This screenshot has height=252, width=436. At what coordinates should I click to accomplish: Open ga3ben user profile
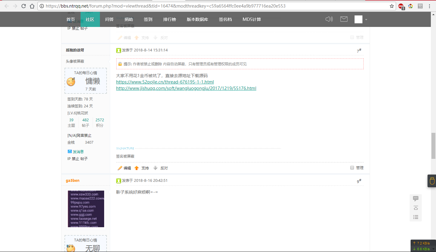pyautogui.click(x=73, y=181)
